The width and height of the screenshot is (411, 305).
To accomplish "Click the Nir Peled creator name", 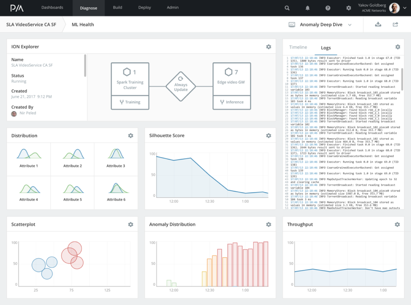I will coord(28,113).
